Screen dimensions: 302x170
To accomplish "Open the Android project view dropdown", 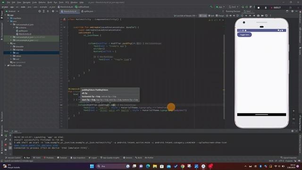I will tap(12, 11).
